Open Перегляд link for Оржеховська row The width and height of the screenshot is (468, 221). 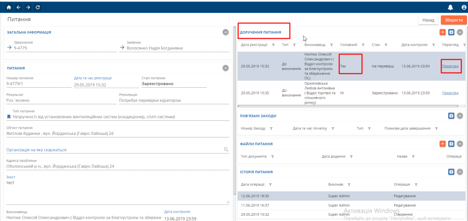tap(450, 93)
